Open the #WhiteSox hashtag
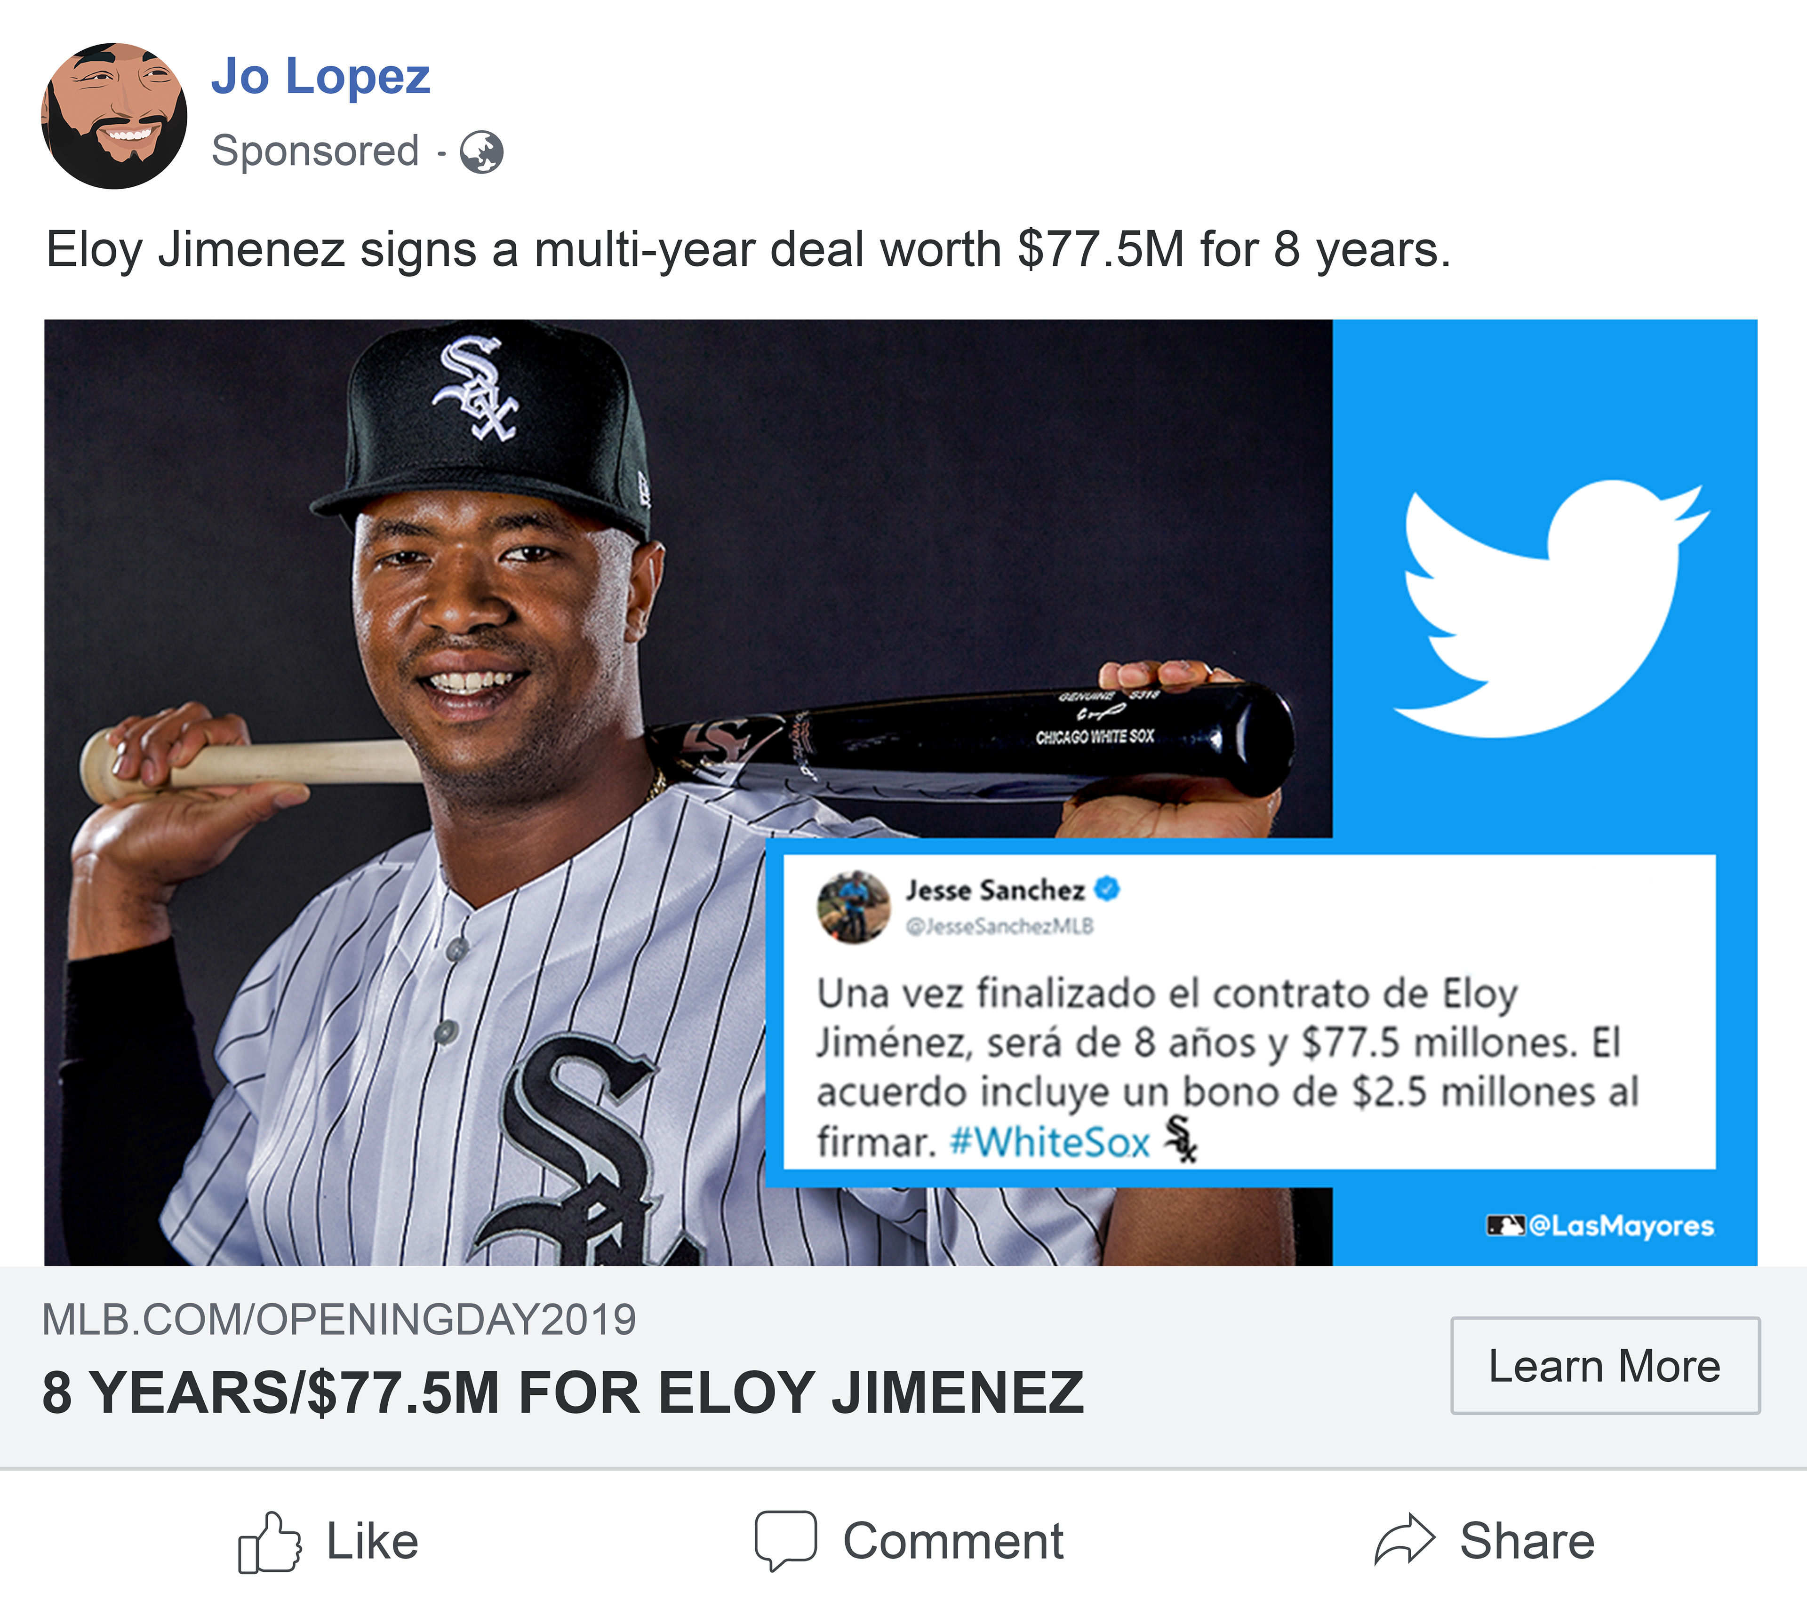This screenshot has height=1616, width=1807. coord(1049,1142)
